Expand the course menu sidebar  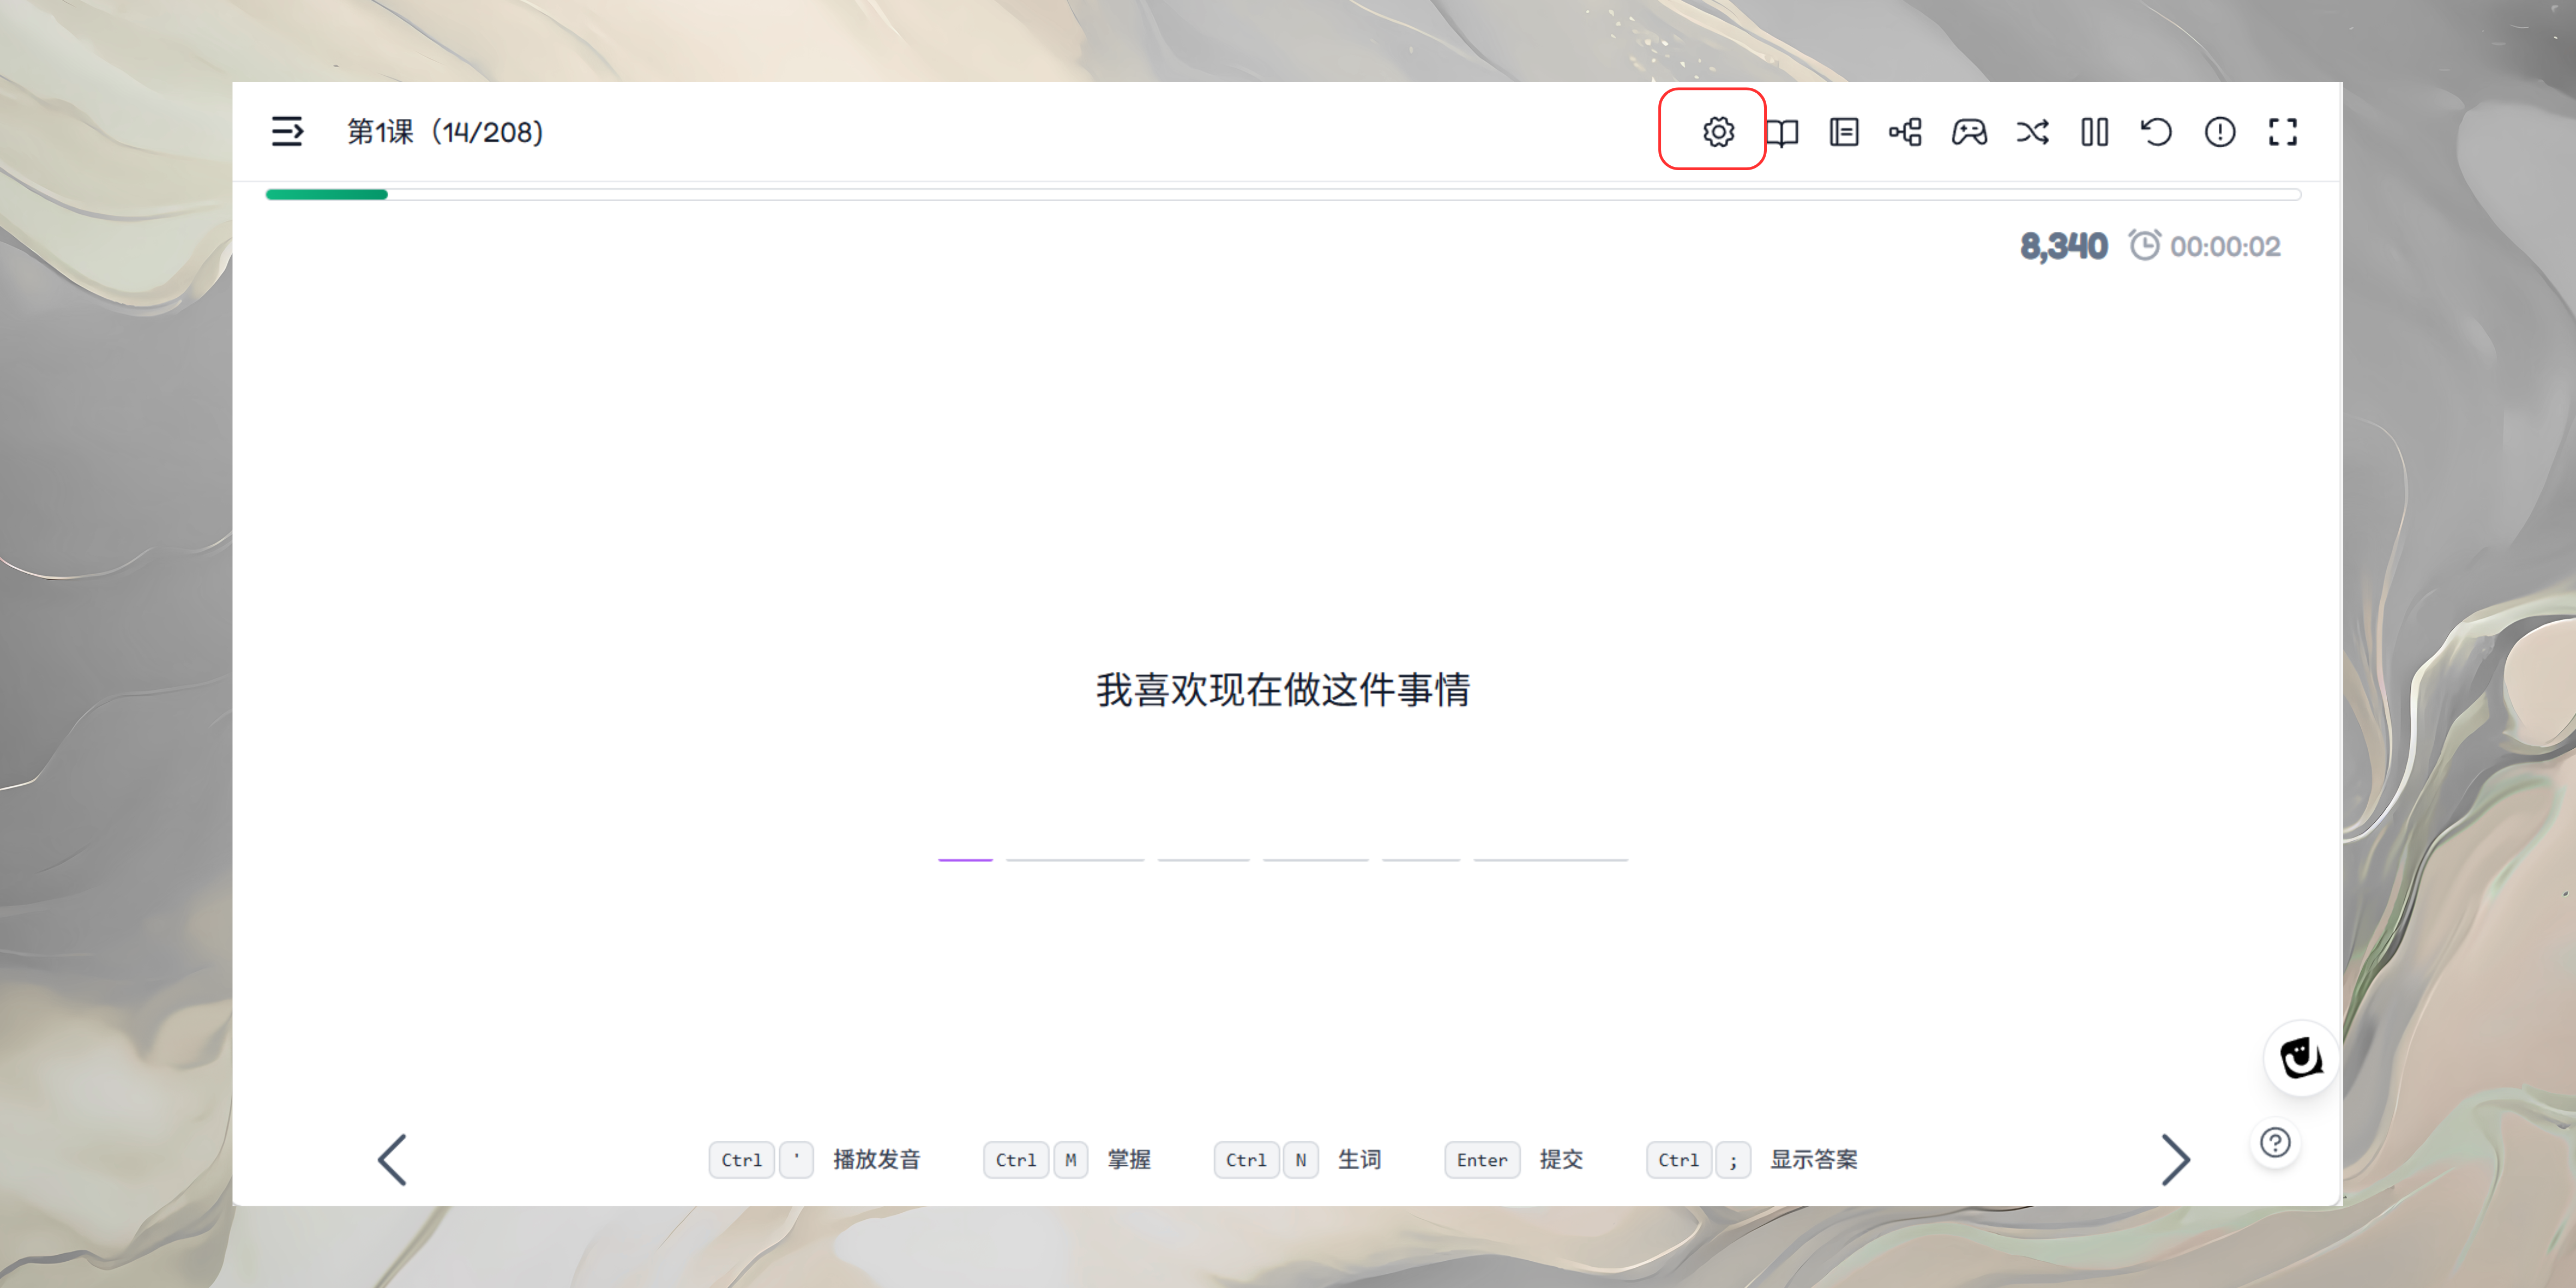(x=287, y=131)
